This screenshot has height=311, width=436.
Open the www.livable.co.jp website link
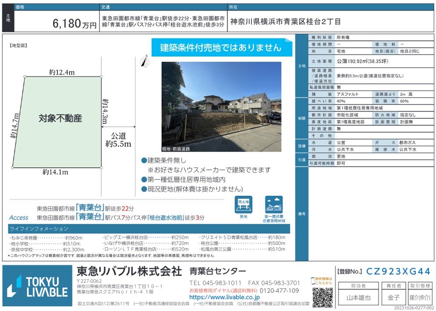point(224,297)
